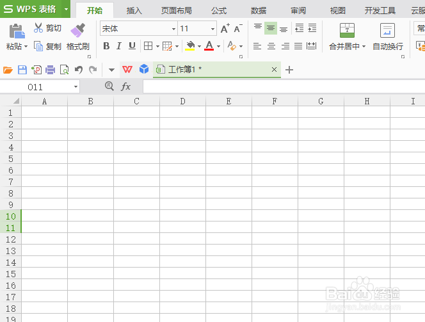The height and width of the screenshot is (322, 425).
Task: Open the Name Box O11 dropdown
Action: coord(76,87)
